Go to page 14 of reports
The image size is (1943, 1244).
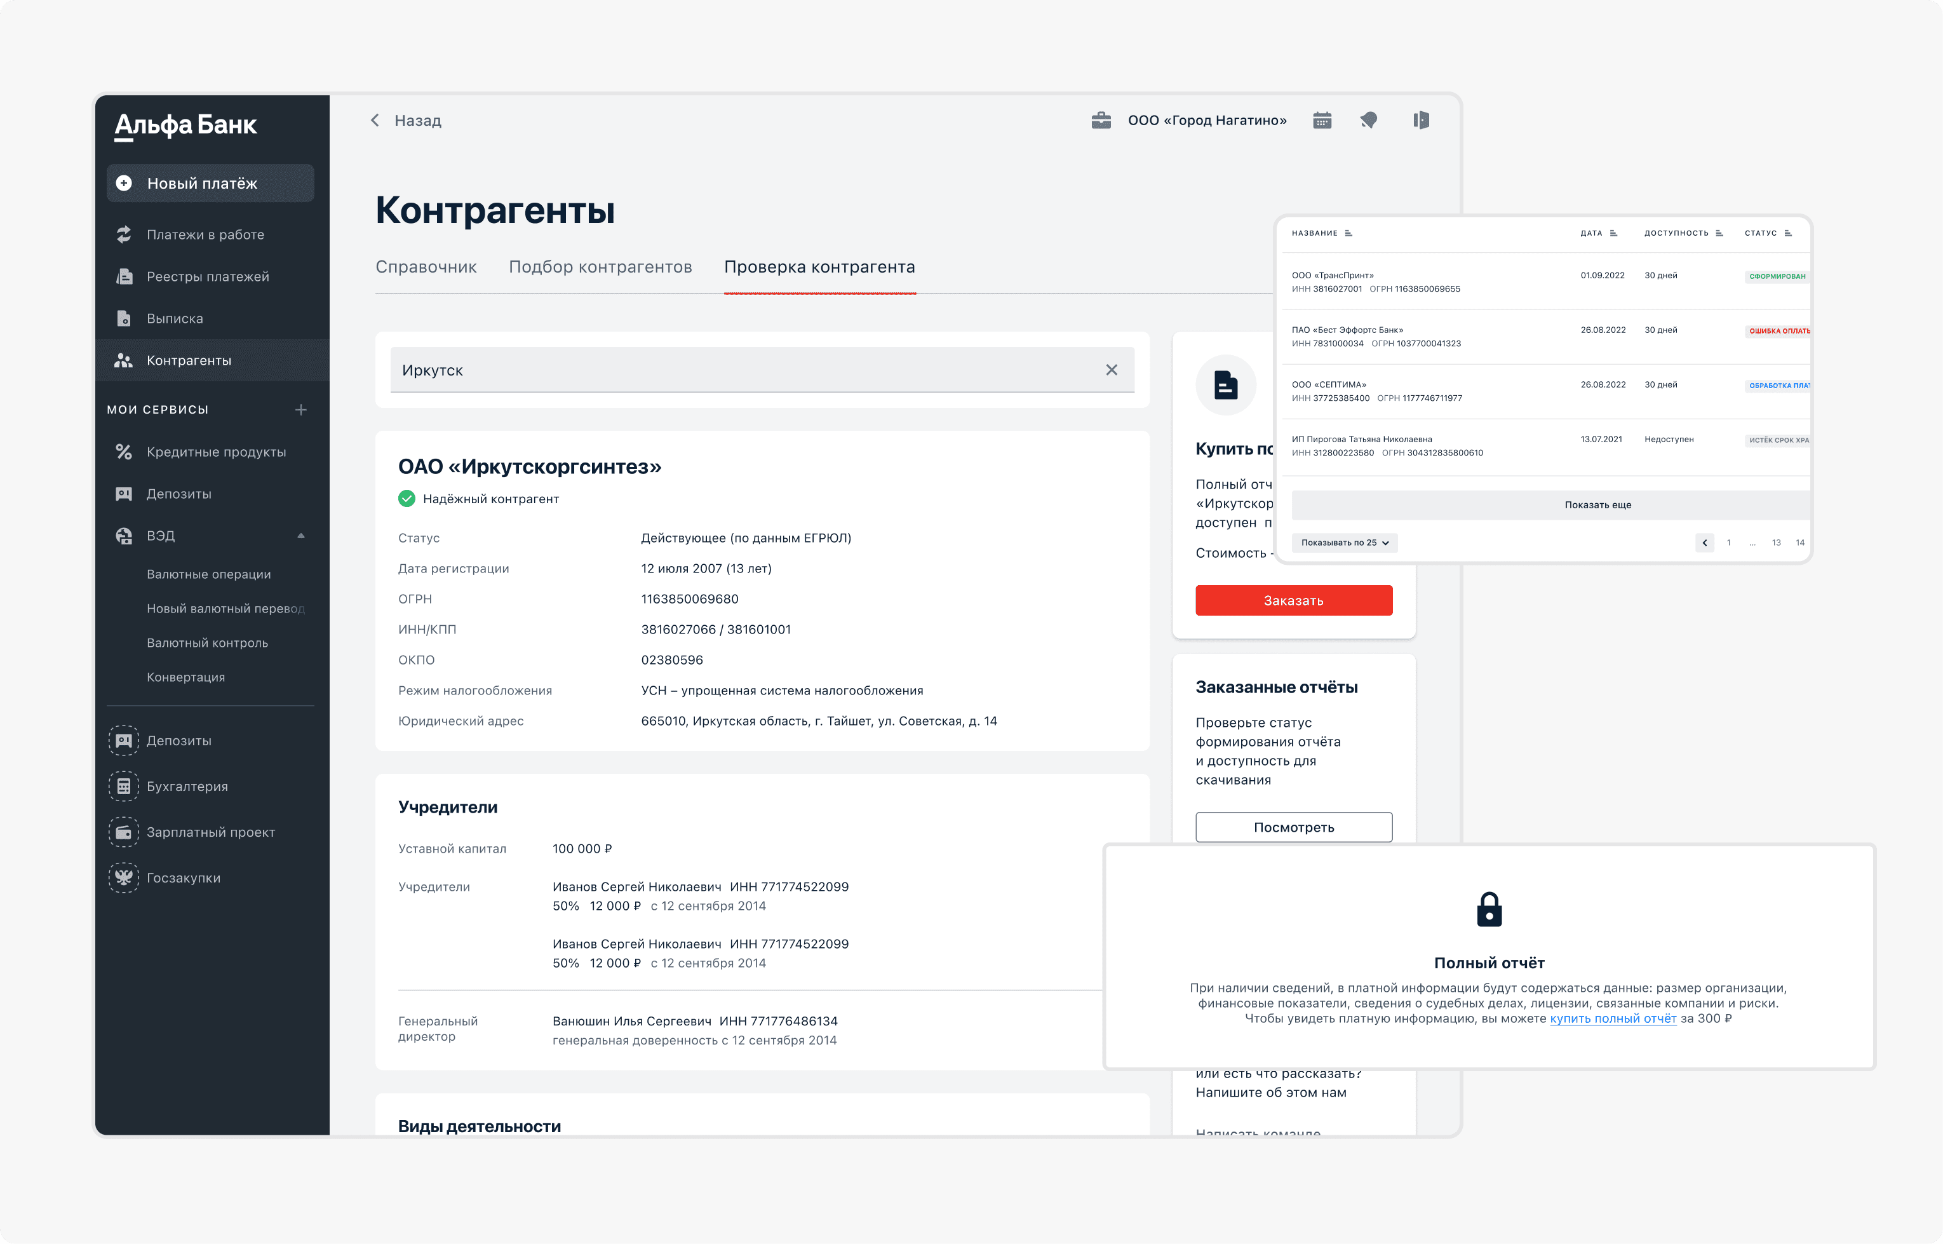coord(1800,543)
